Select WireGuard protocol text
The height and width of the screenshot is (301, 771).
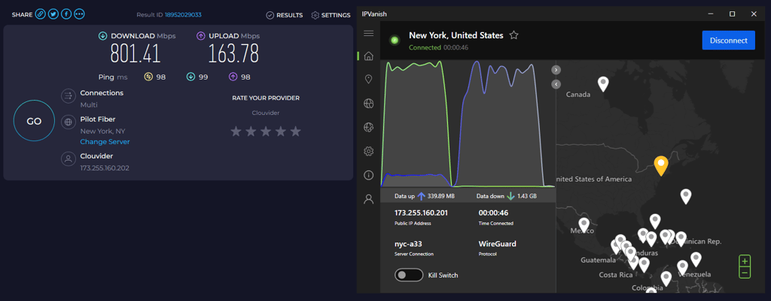click(498, 244)
